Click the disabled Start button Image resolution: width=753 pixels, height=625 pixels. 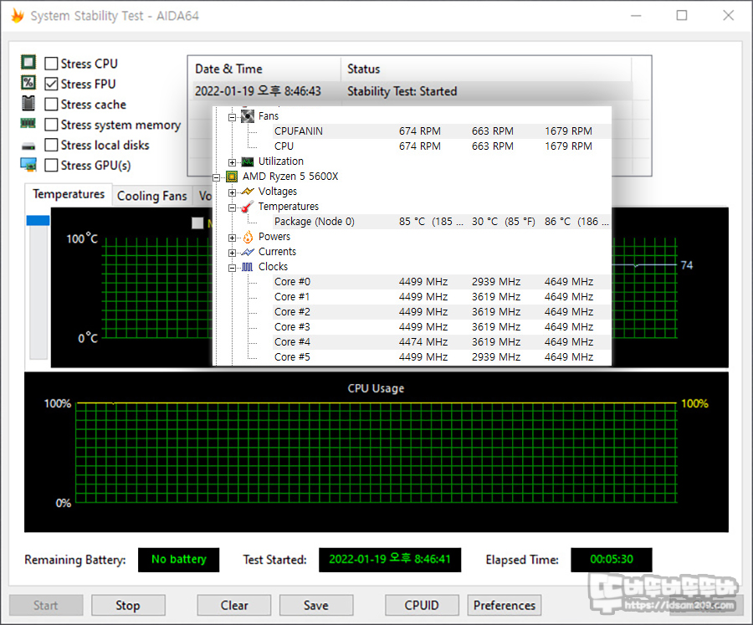pyautogui.click(x=46, y=605)
